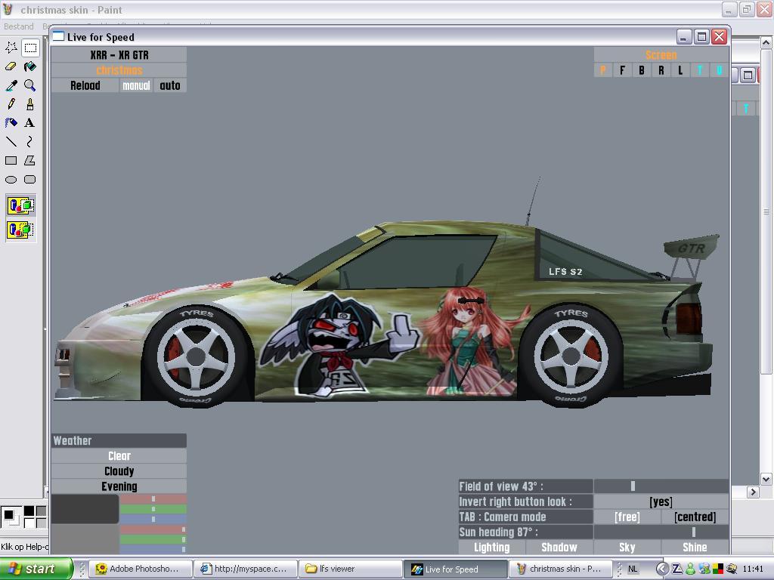Adjust the lower green color slider

click(x=153, y=539)
